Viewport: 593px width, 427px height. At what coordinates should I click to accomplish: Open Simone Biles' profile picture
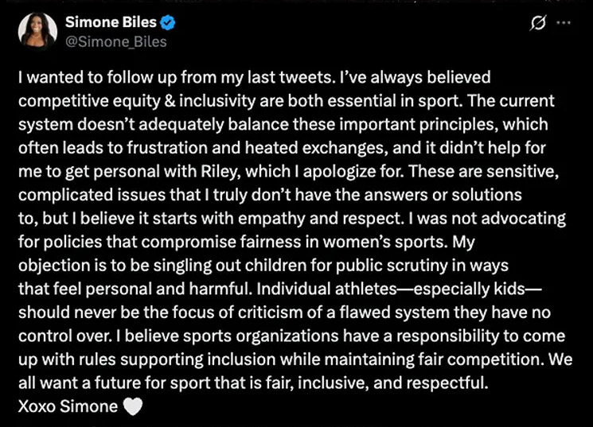coord(37,29)
